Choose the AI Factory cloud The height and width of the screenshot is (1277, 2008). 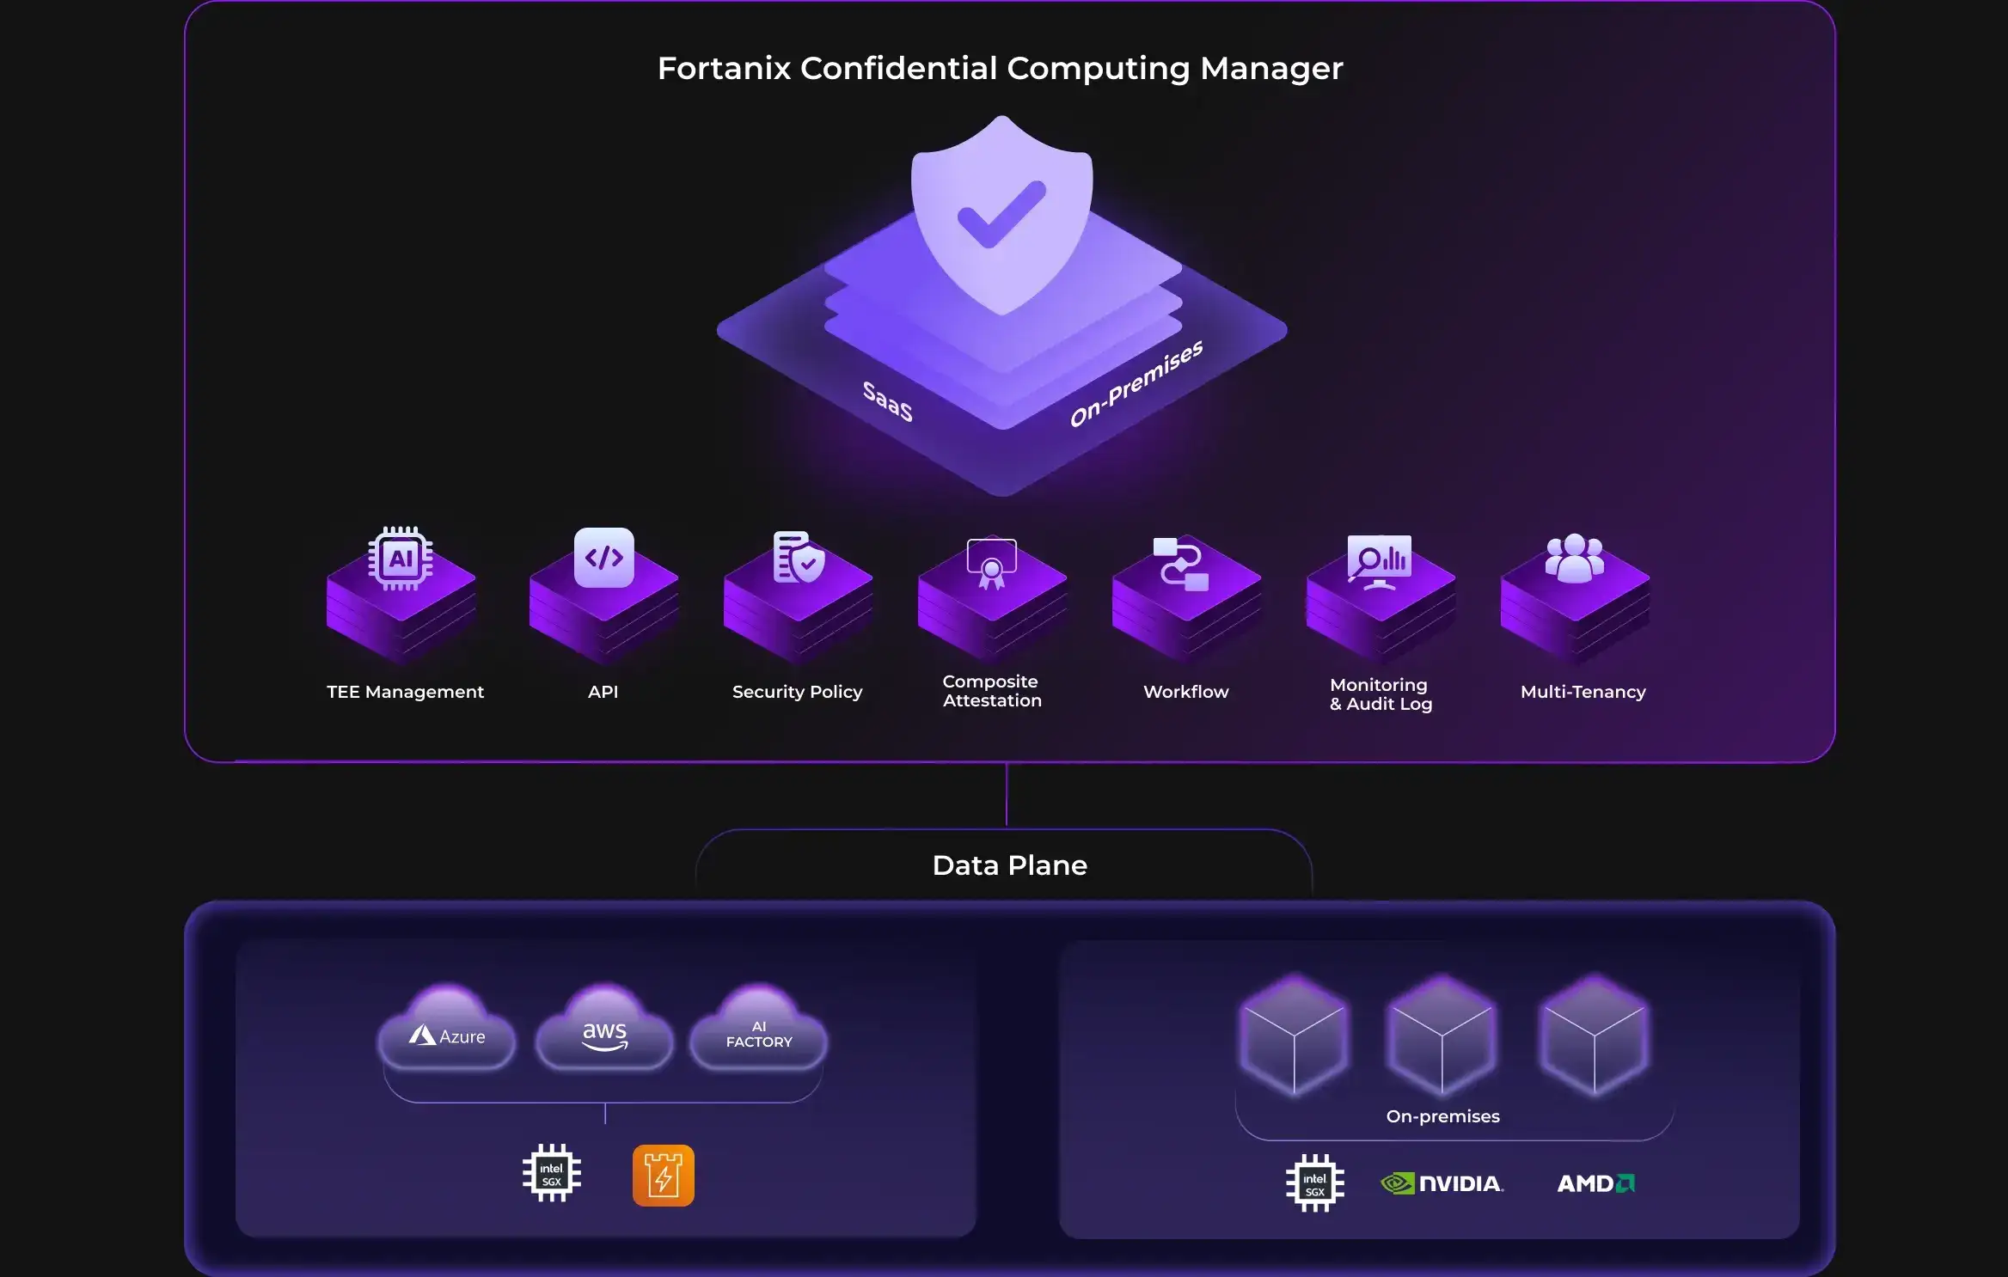point(759,1035)
